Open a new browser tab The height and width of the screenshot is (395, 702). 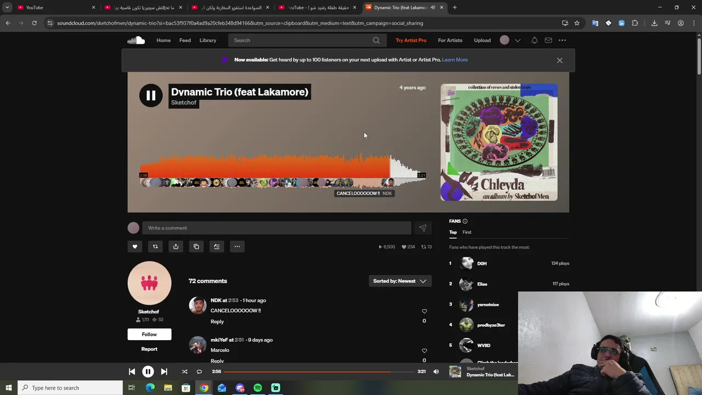click(455, 7)
